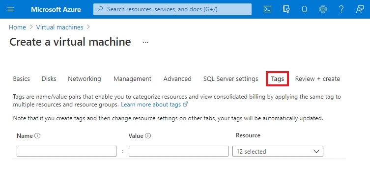Go to Review + create tab
Screen dimensions: 370x183
[x=317, y=78]
